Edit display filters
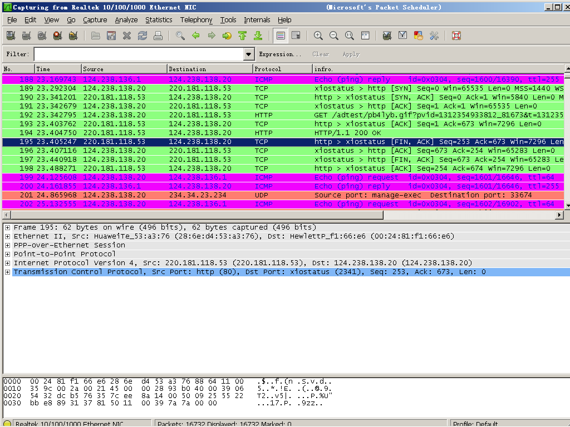 (403, 36)
